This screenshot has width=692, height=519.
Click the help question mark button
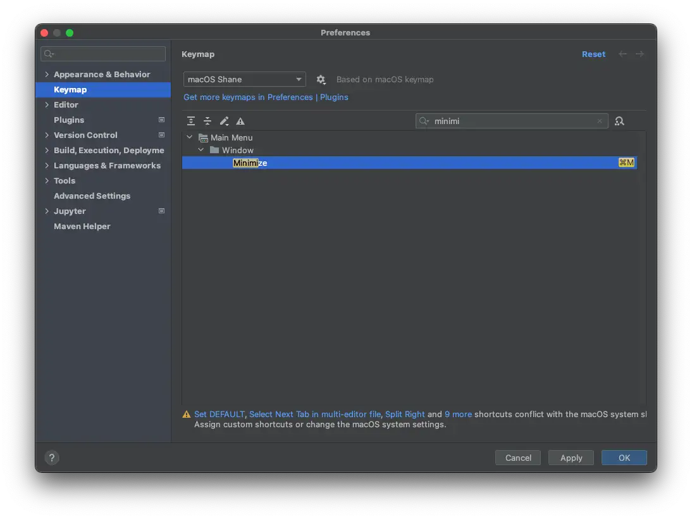[x=52, y=458]
